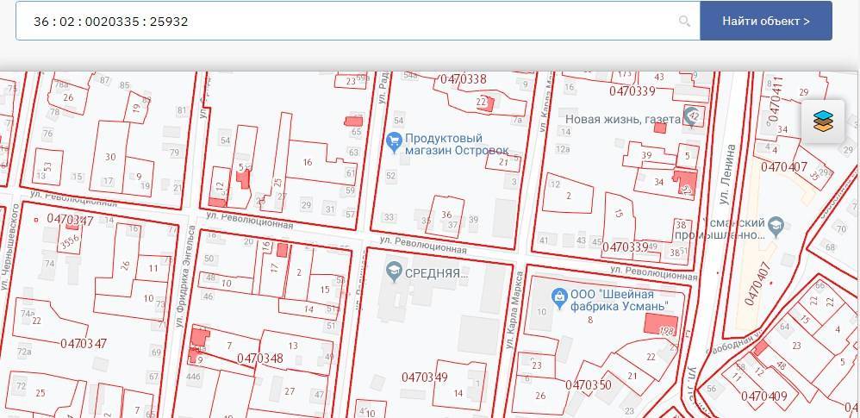Click cadastral block label 0470338
Screen dimensions: 860x418
click(463, 79)
